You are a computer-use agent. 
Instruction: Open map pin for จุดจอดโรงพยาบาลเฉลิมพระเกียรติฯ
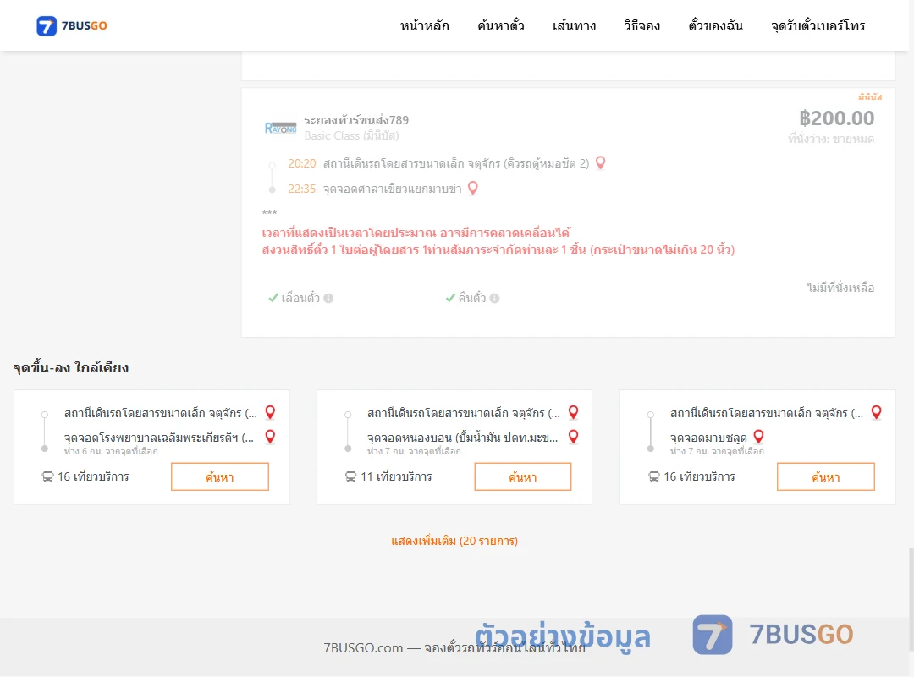270,437
